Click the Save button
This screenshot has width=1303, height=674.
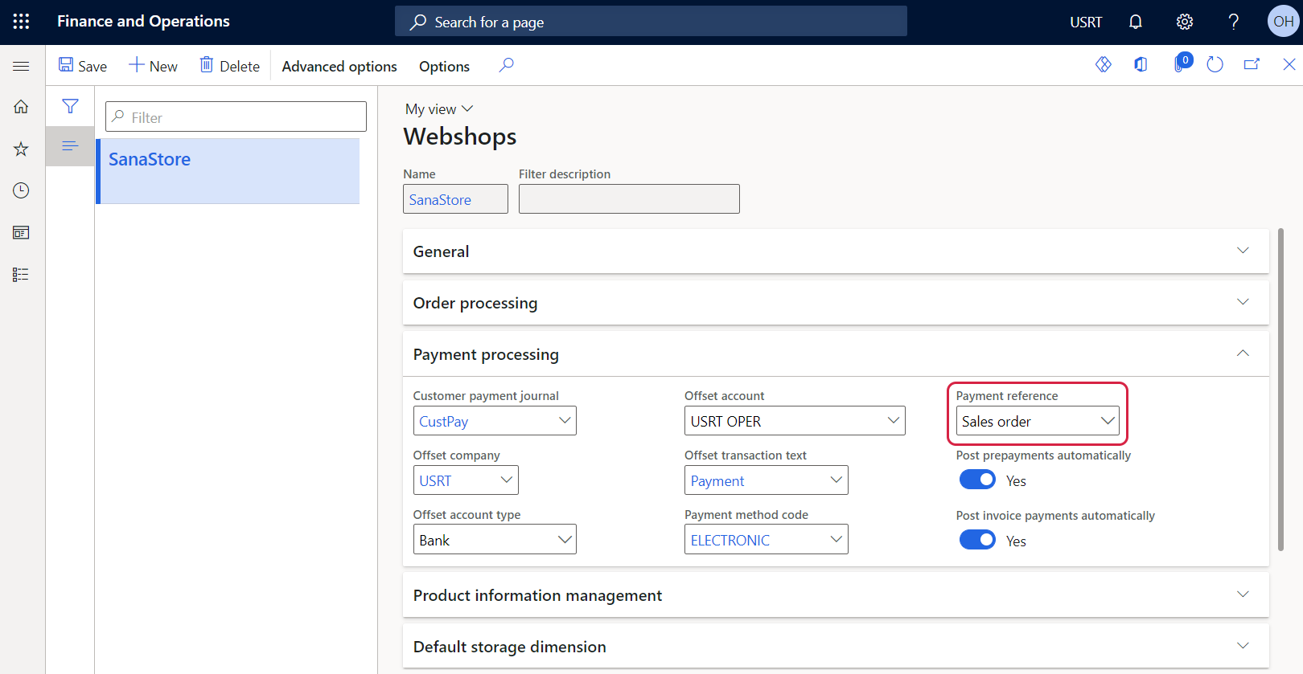pyautogui.click(x=82, y=66)
